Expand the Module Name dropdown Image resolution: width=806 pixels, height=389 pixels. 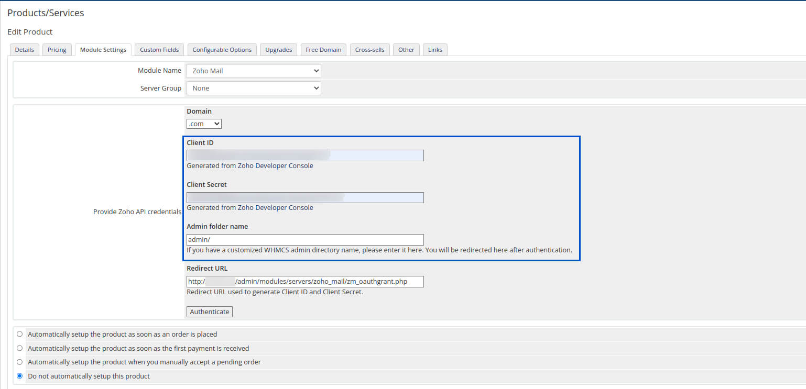click(x=254, y=71)
